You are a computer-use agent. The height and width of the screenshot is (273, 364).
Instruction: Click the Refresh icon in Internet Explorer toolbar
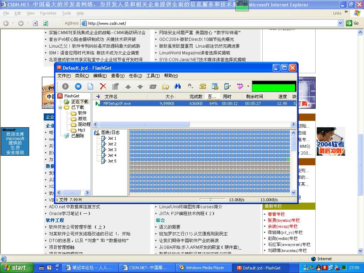[45, 23]
